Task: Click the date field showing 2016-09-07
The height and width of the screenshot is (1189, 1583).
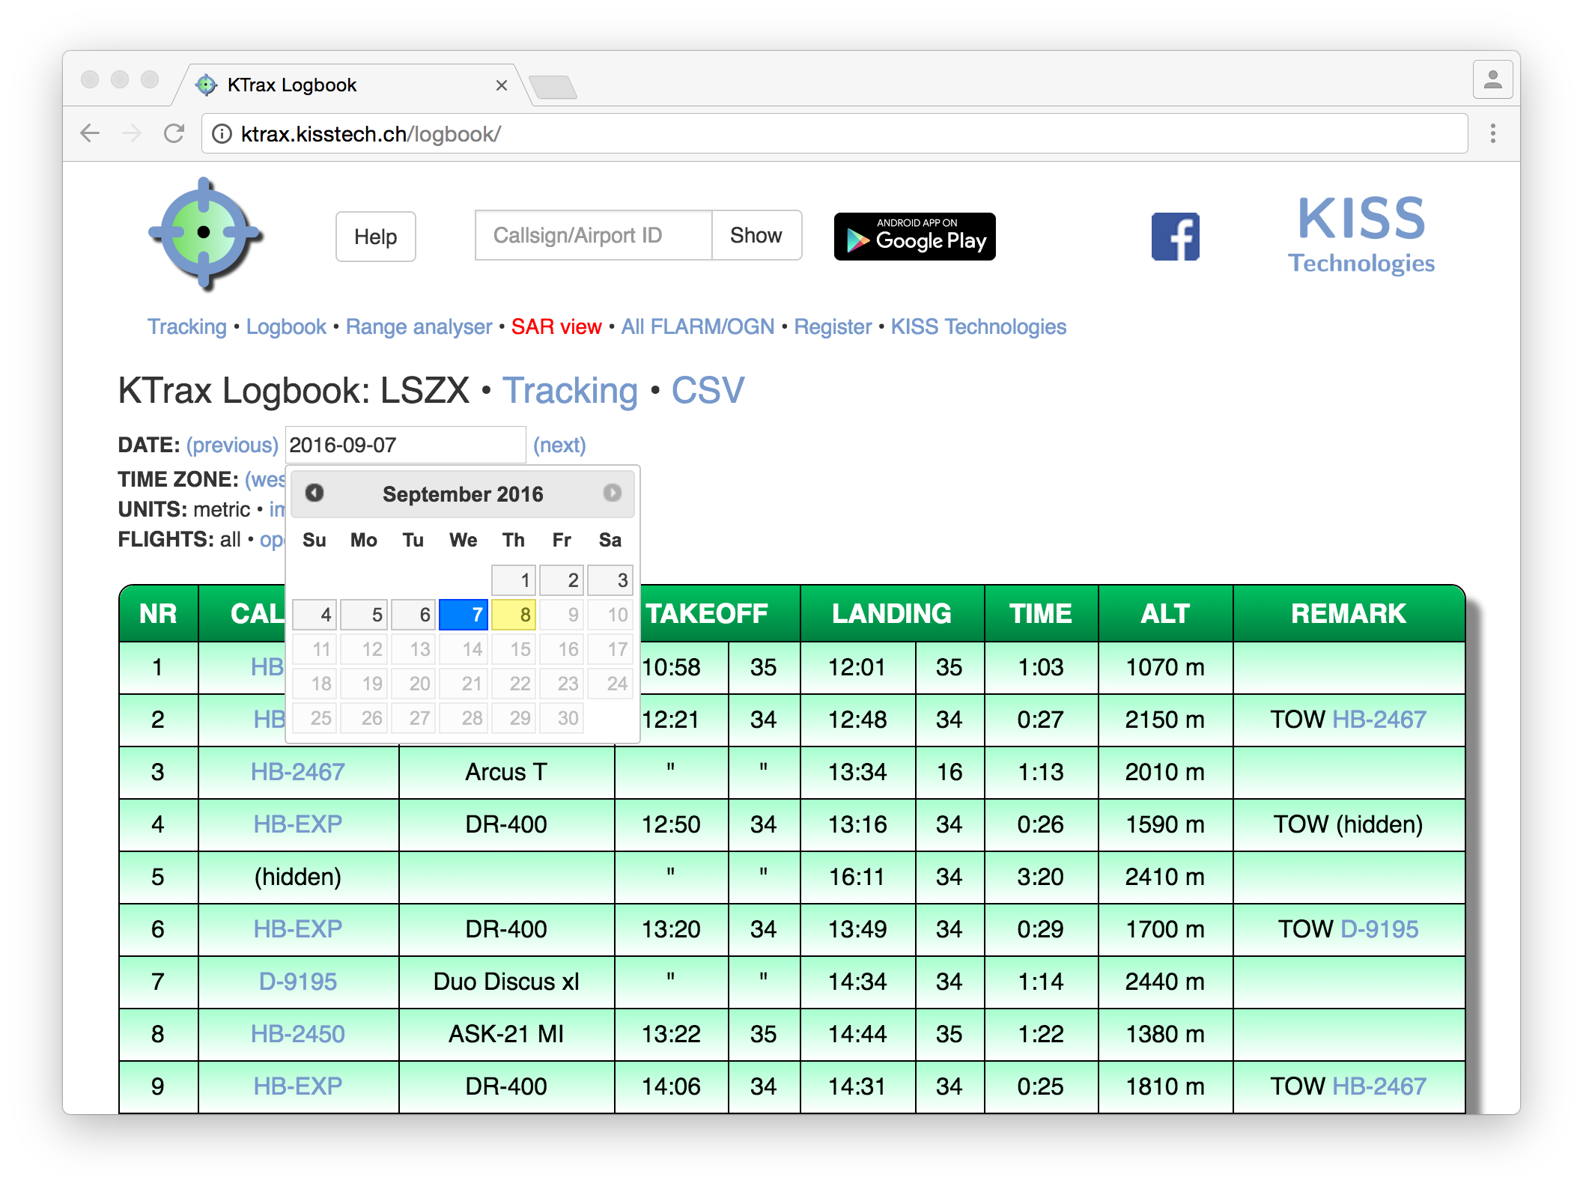Action: pos(404,446)
